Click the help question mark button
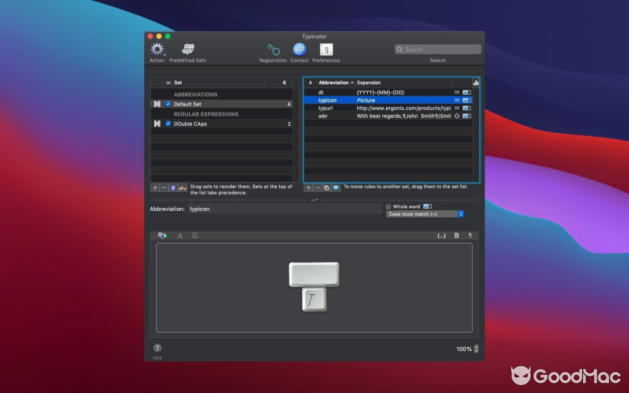Screen dimensions: 629x393 [157, 347]
